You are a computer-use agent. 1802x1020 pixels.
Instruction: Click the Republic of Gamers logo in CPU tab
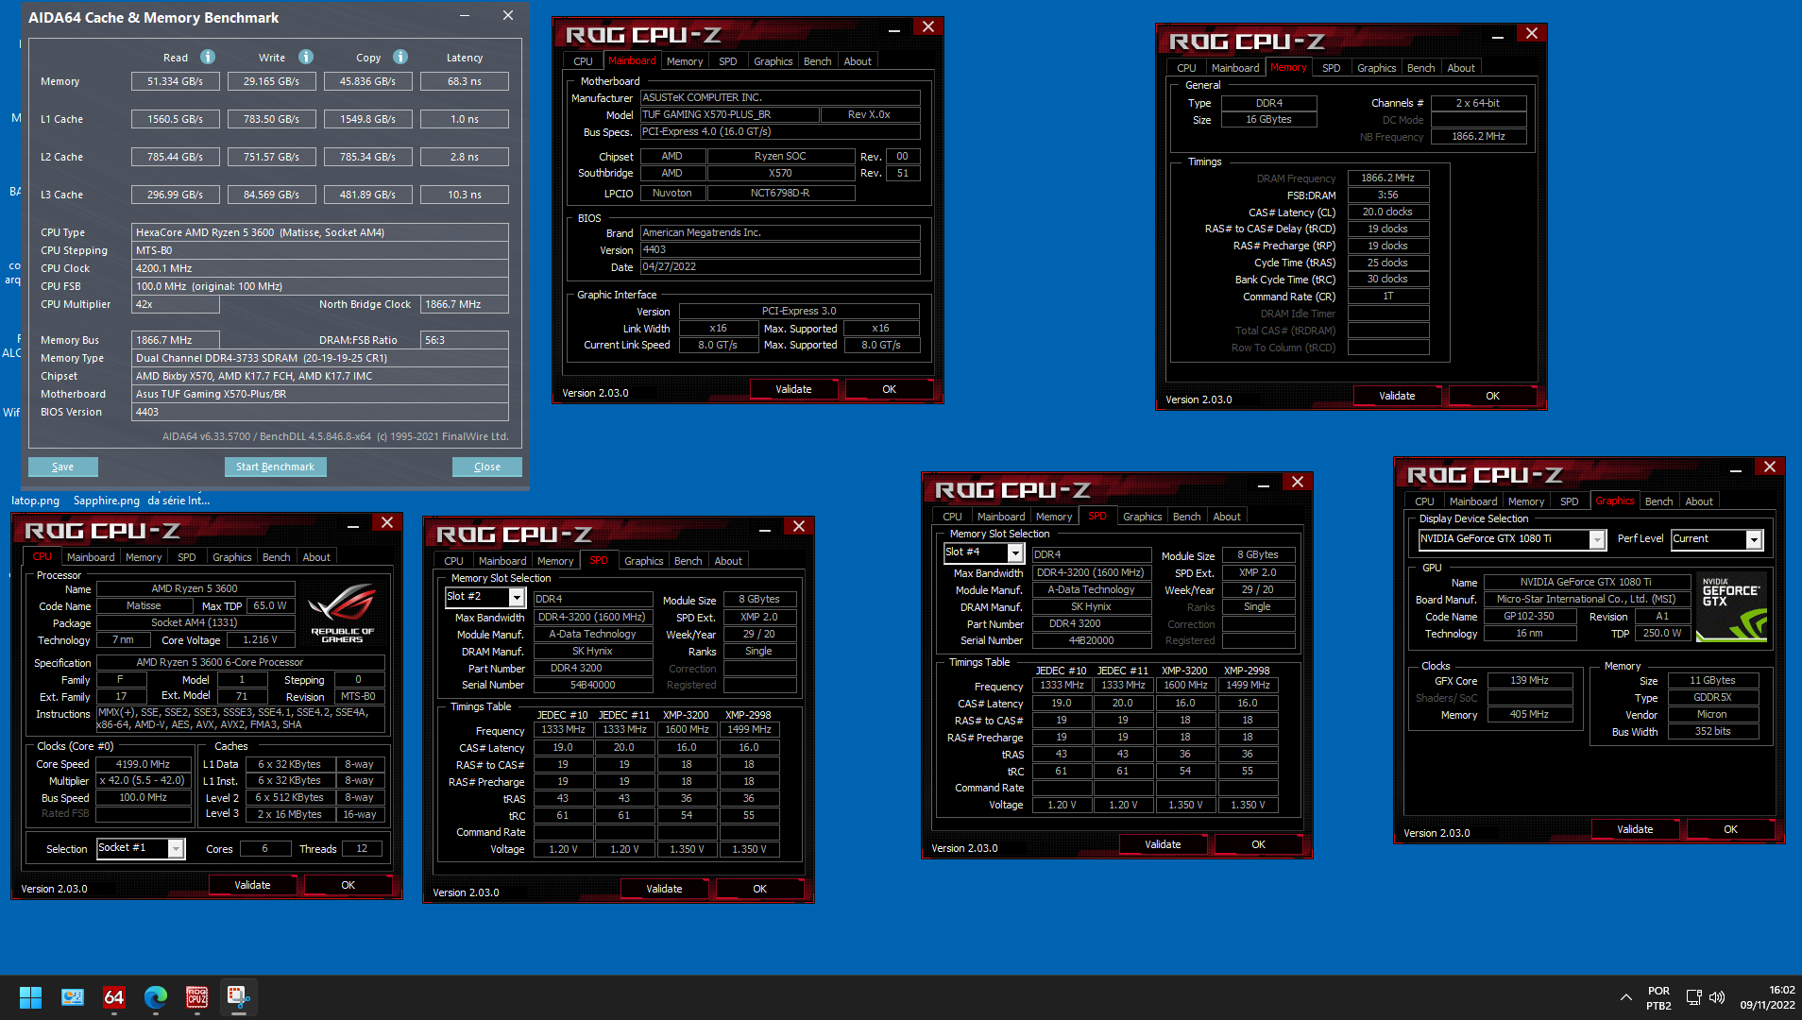[342, 614]
